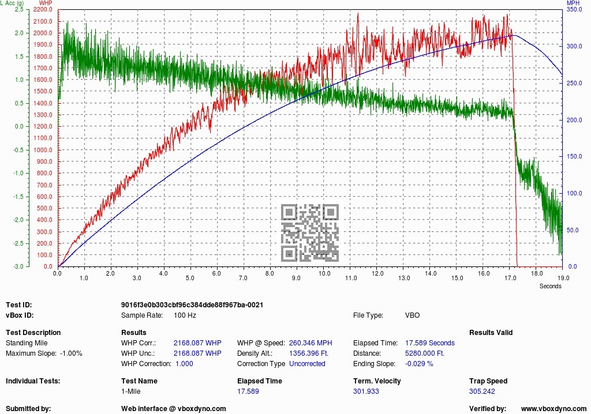This screenshot has height=414, width=591.
Task: Click the Results Valid label
Action: [x=491, y=333]
